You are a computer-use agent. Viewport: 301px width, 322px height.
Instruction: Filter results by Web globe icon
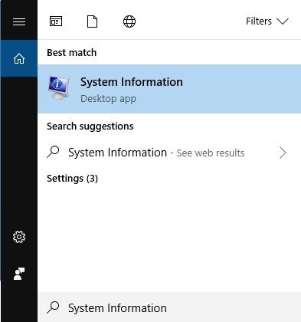click(129, 21)
